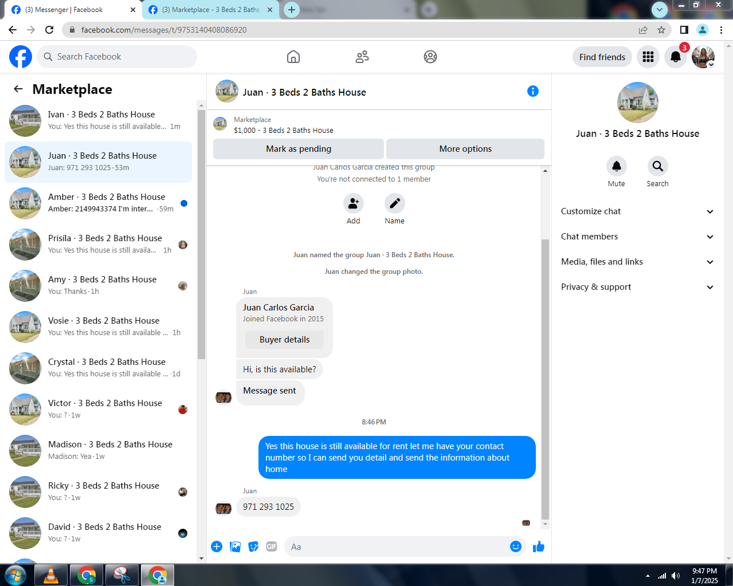
Task: Switch to Messenger Facebook tab
Action: (x=73, y=10)
